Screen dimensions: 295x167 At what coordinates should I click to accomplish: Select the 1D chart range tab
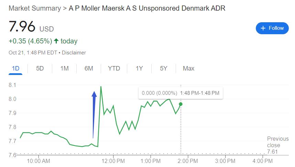click(x=15, y=68)
